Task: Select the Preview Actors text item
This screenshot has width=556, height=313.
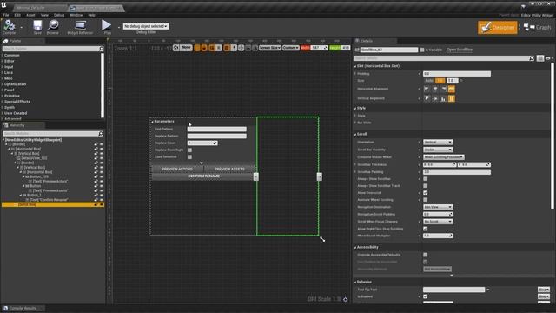Action: 50,182
